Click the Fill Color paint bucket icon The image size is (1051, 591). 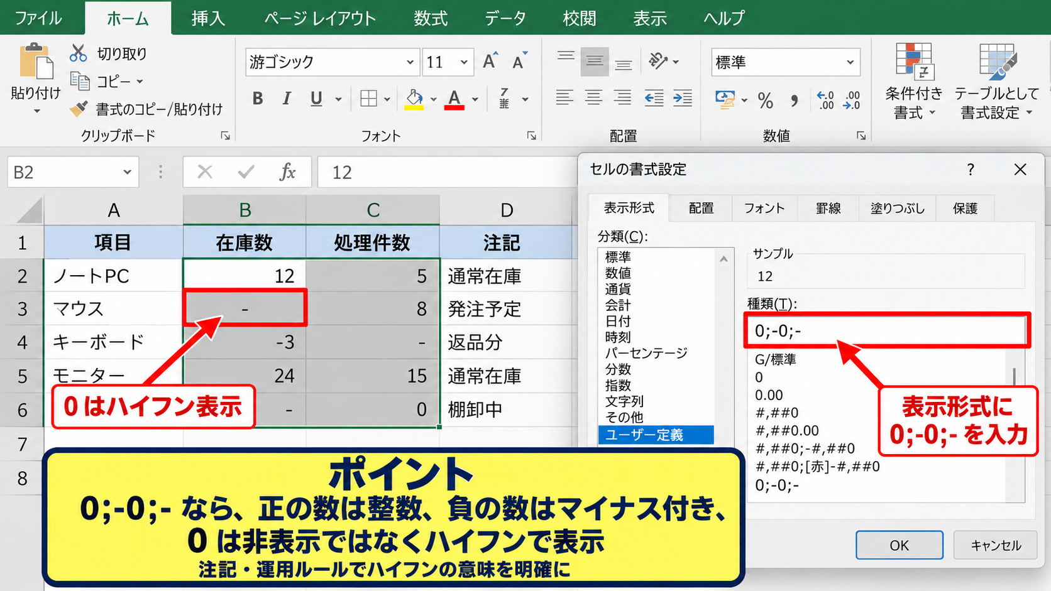click(414, 99)
